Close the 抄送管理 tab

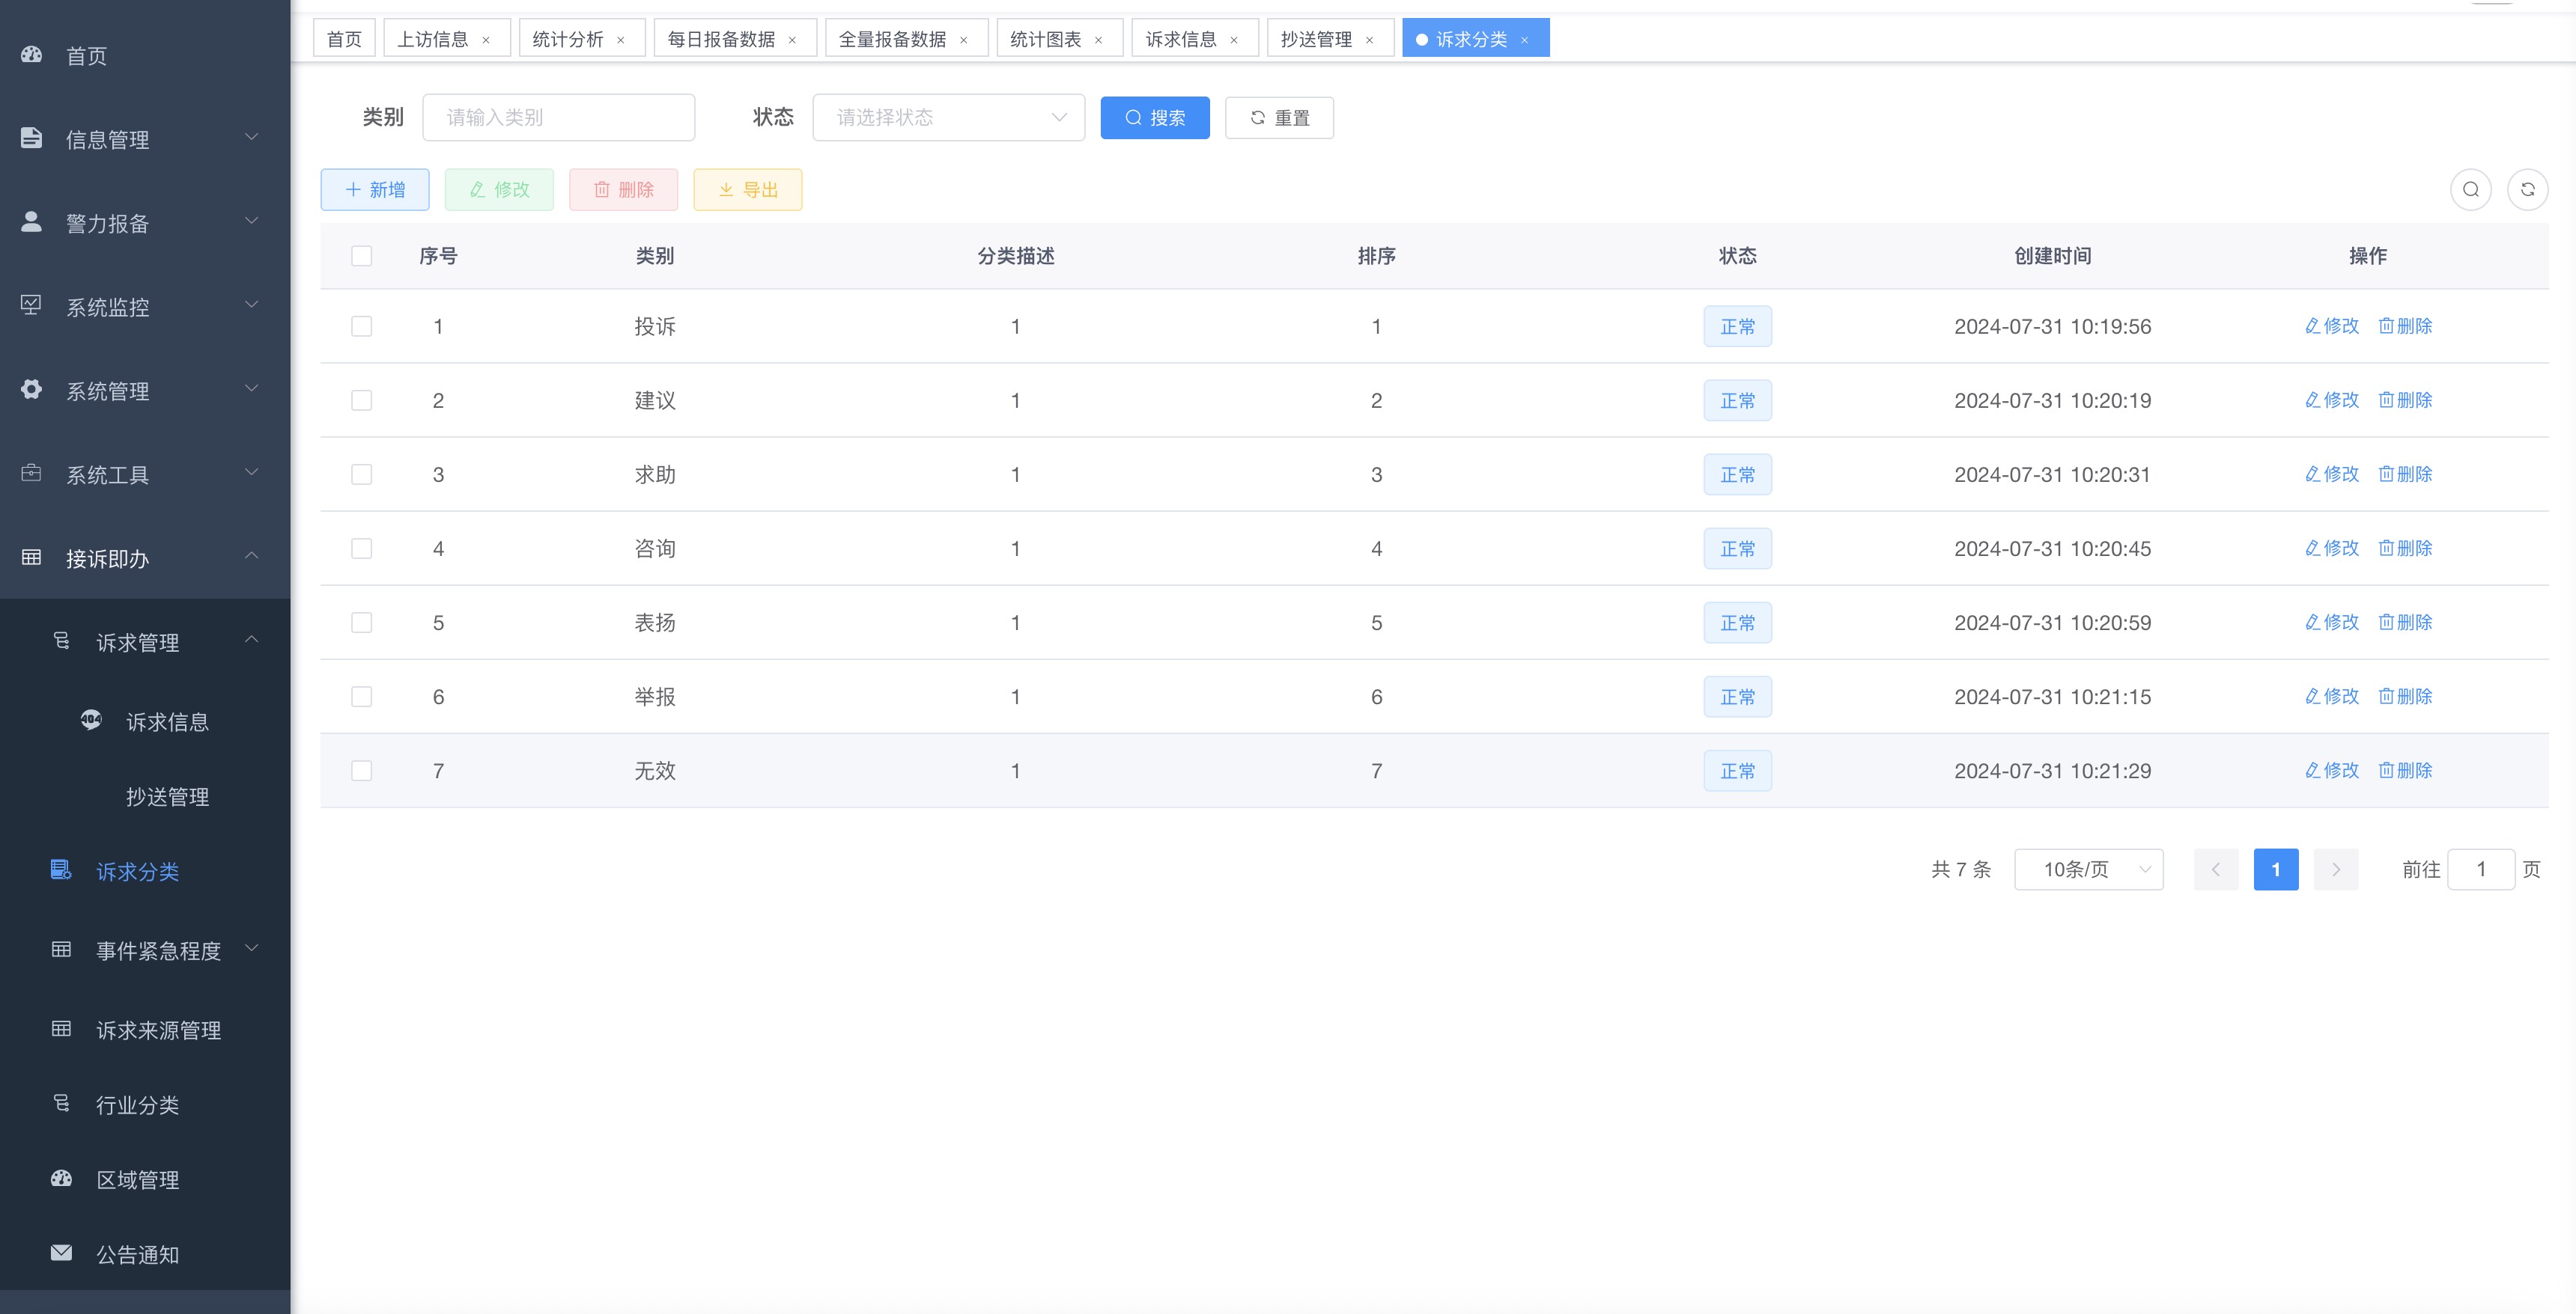(1370, 40)
